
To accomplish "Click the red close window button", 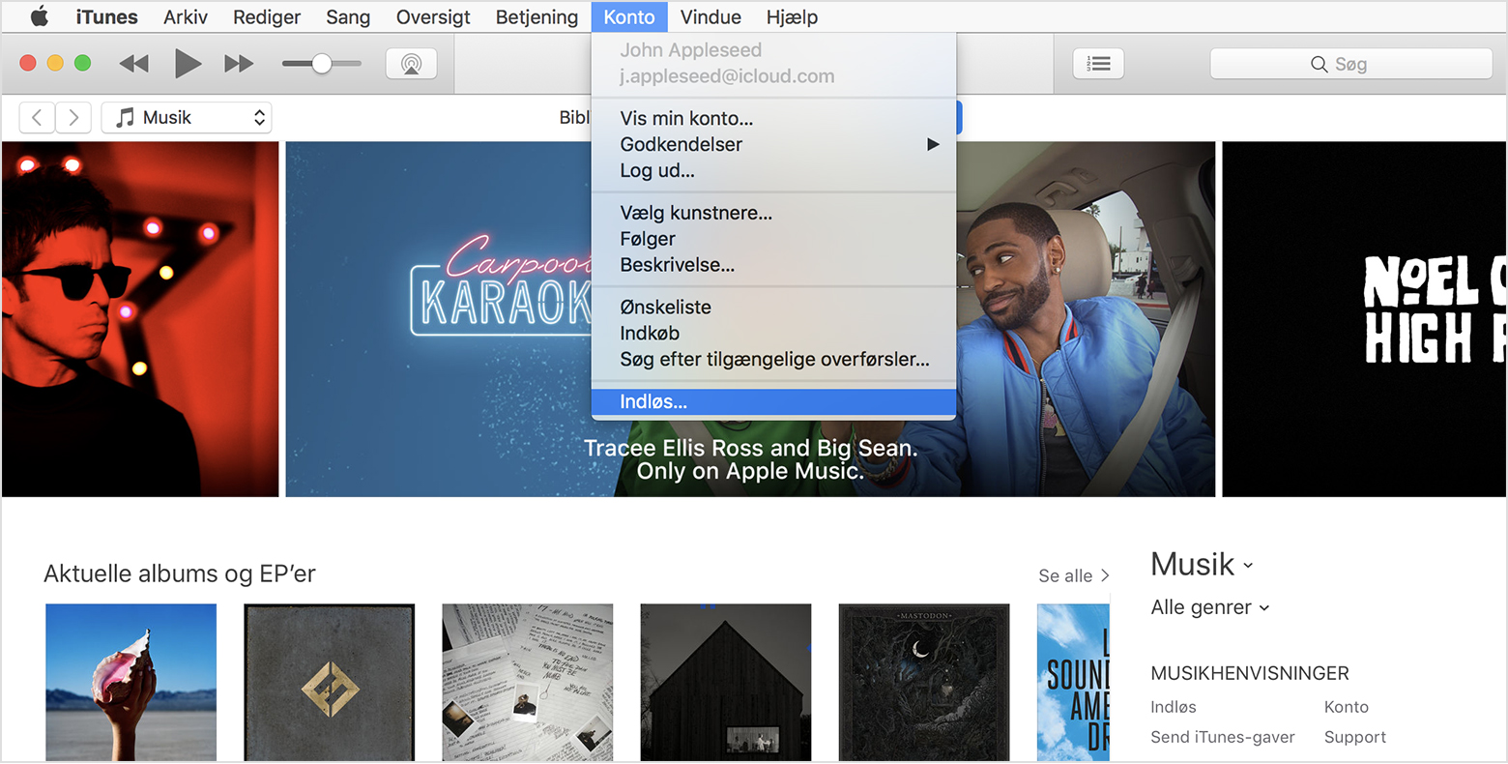I will 28,63.
